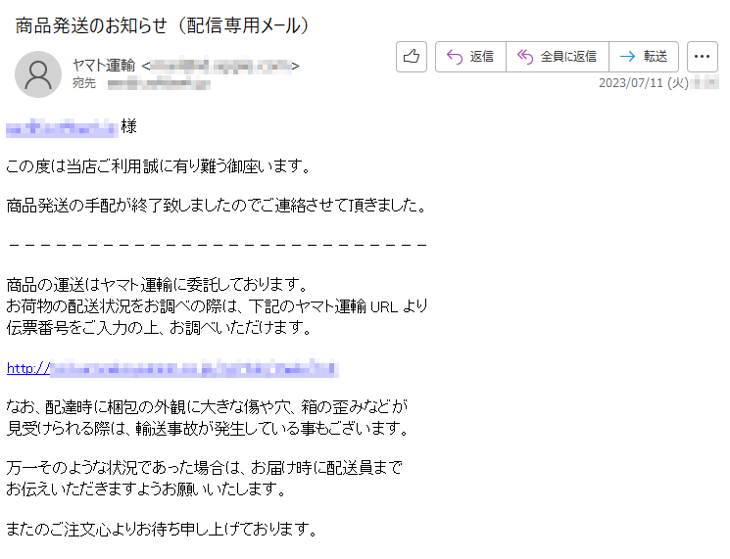Open the blurred http:// tracking link

[x=172, y=368]
